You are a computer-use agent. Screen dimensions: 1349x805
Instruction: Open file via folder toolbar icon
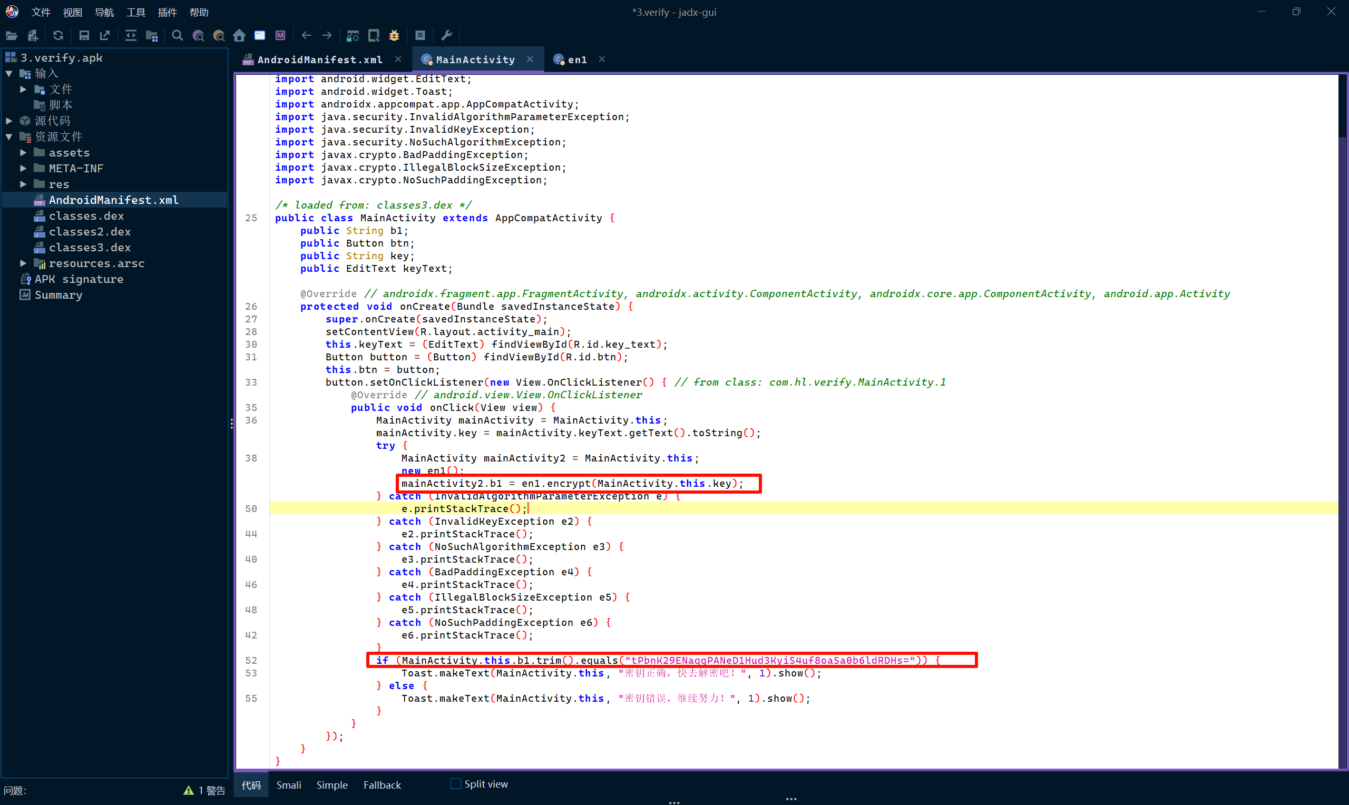point(12,36)
